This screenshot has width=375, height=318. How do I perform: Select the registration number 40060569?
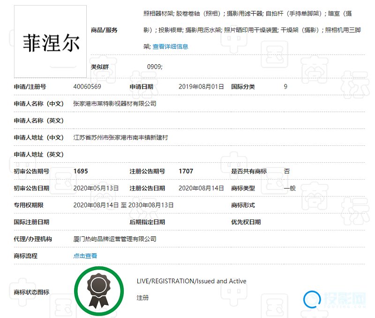tap(87, 87)
